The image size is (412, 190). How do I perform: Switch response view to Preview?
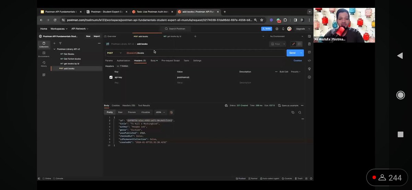point(132,112)
